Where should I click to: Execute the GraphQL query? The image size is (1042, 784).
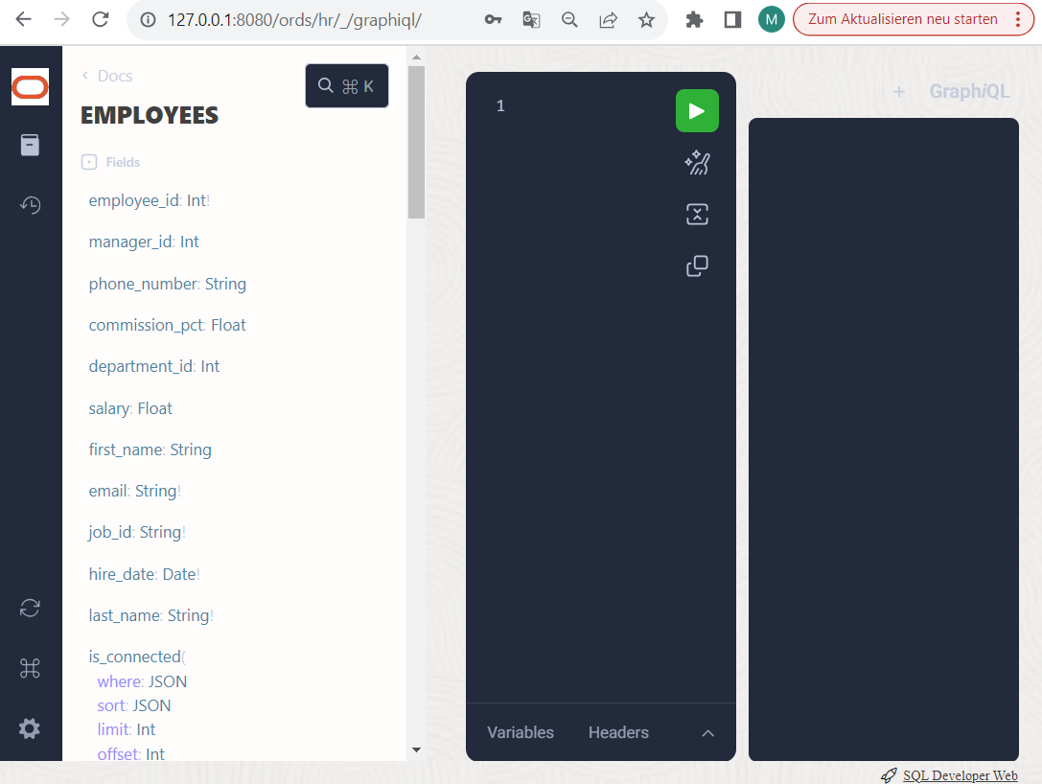[x=697, y=110]
